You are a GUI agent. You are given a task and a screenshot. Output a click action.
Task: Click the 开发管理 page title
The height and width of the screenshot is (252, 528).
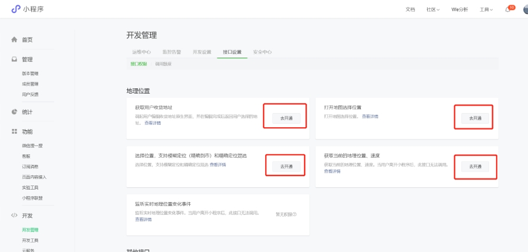pyautogui.click(x=142, y=35)
